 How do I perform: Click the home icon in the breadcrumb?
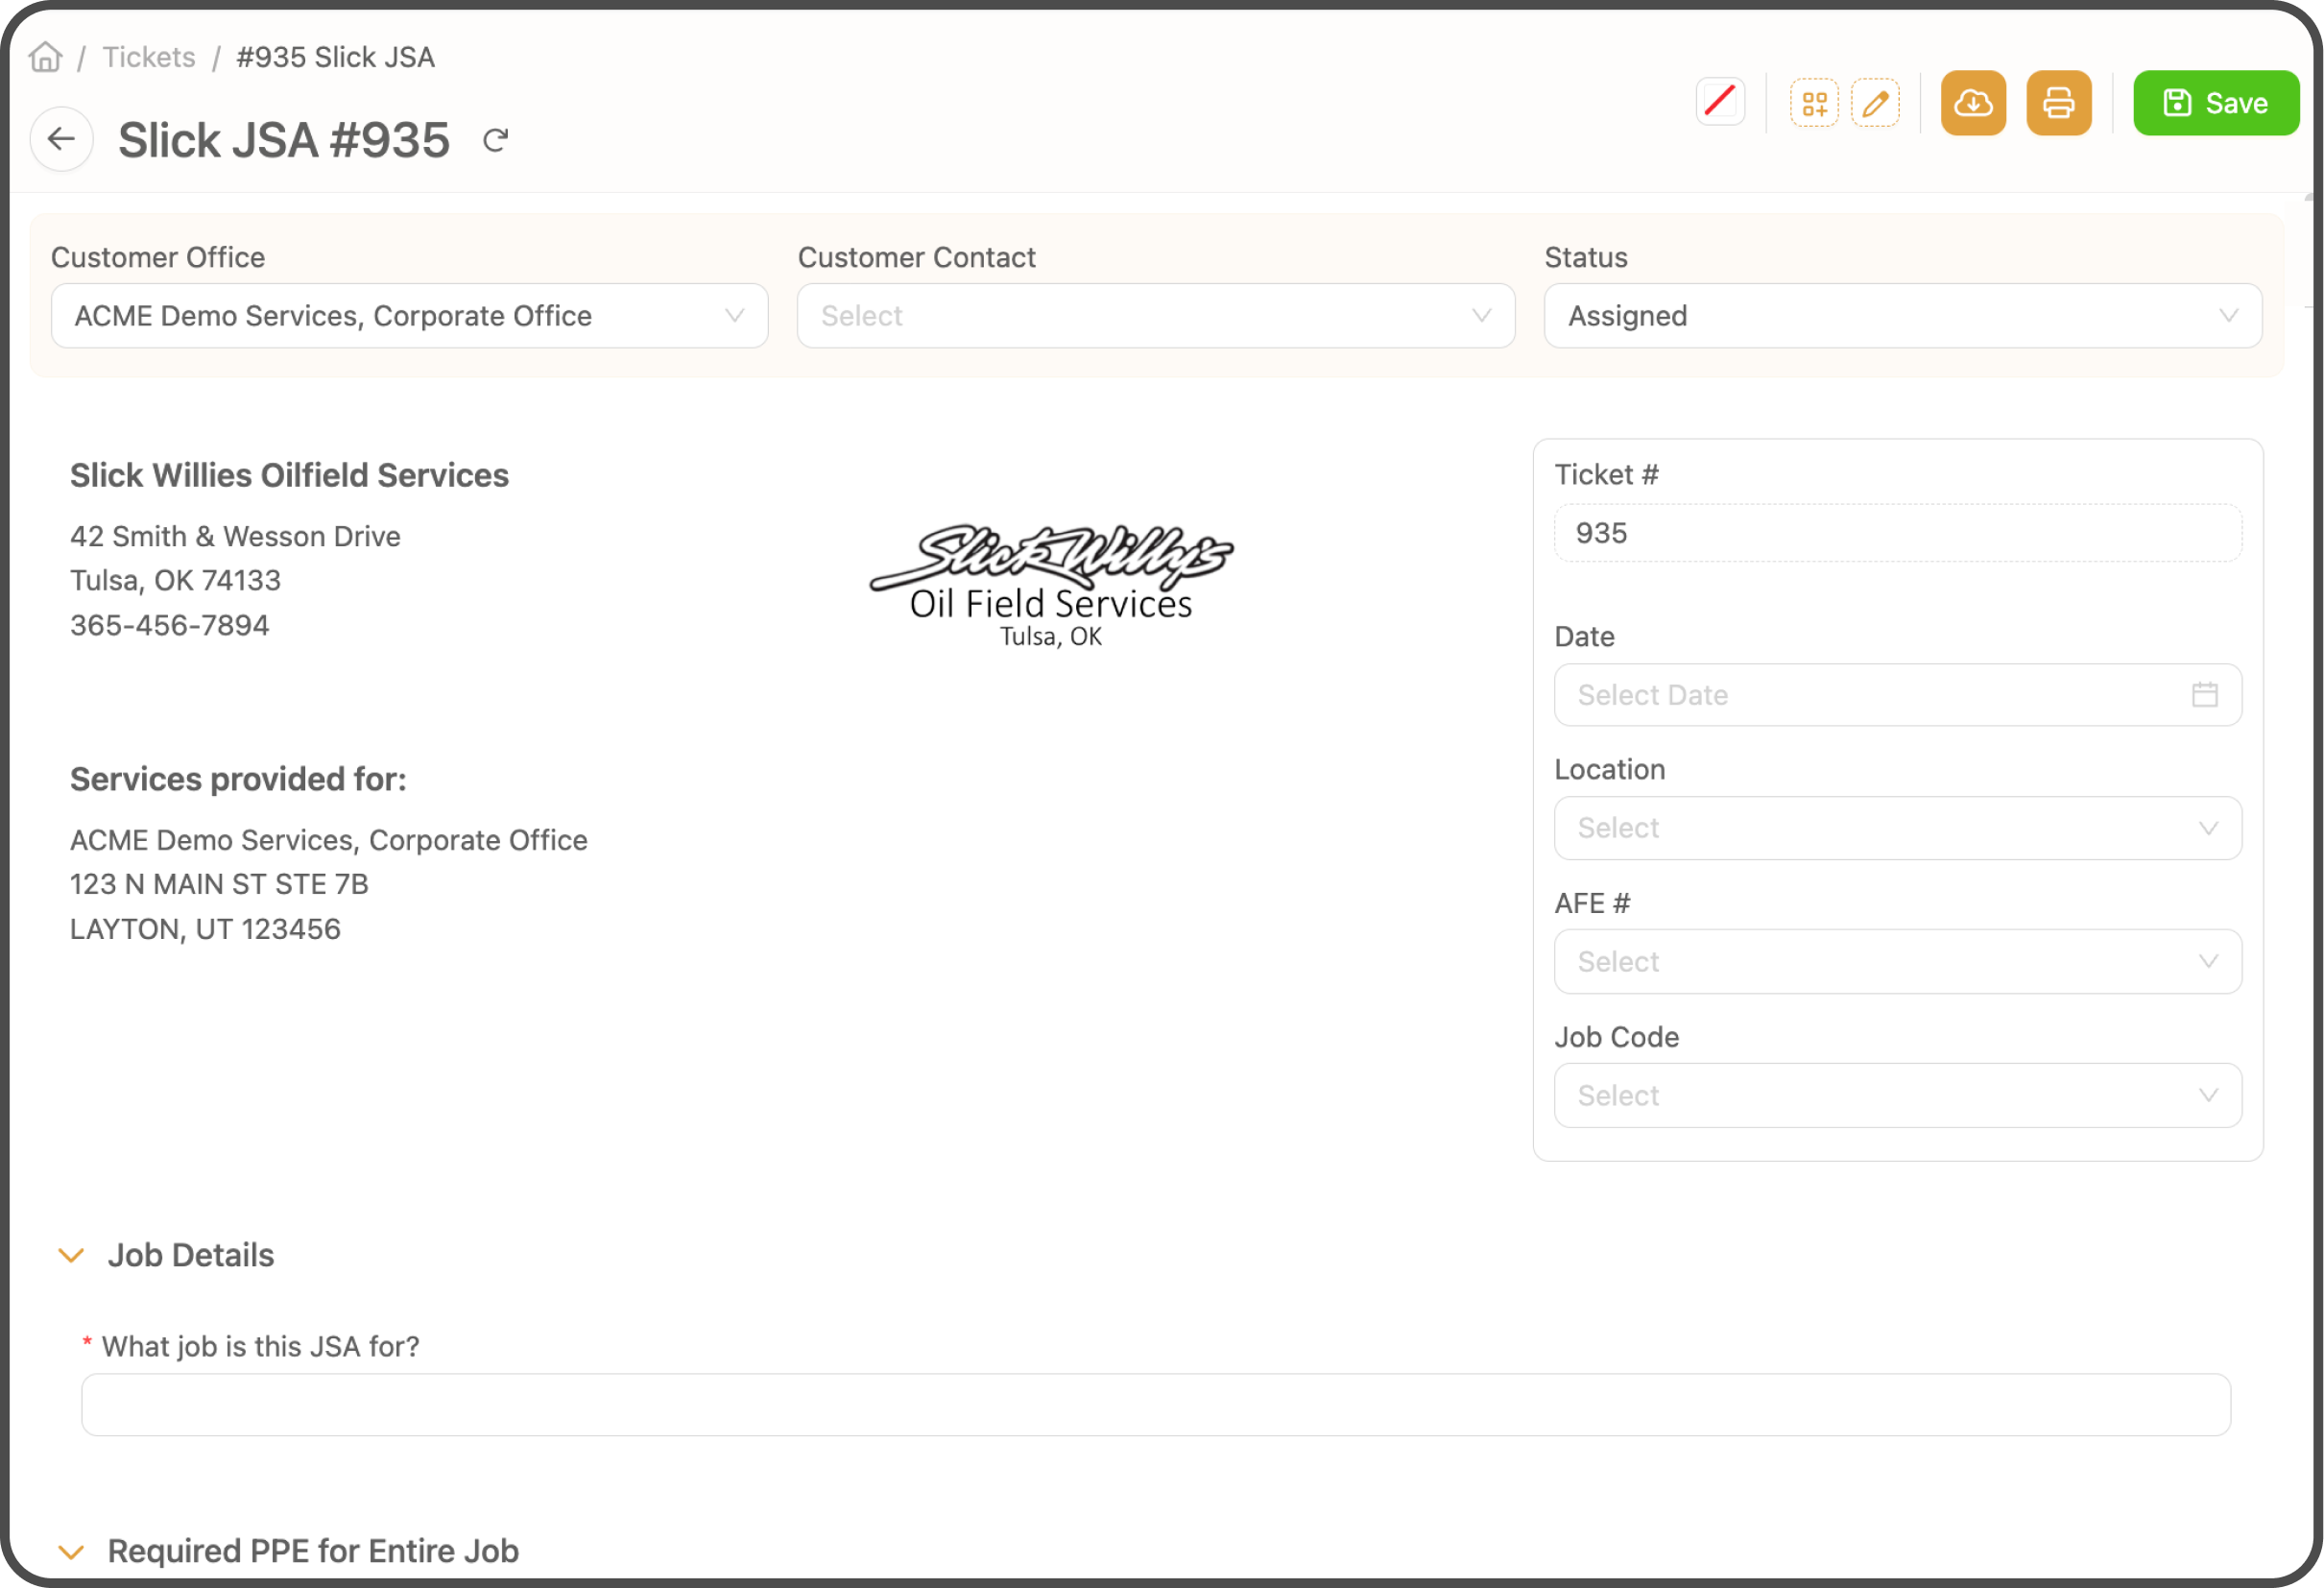[x=44, y=57]
